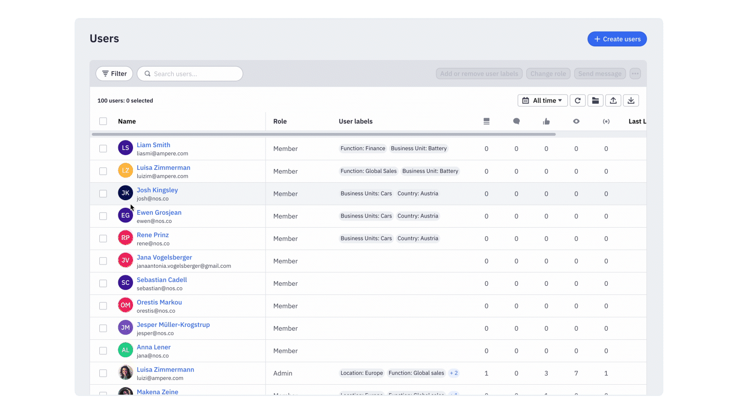Click the refresh icon beside All time
Viewport: 736px width, 414px height.
[x=577, y=100]
